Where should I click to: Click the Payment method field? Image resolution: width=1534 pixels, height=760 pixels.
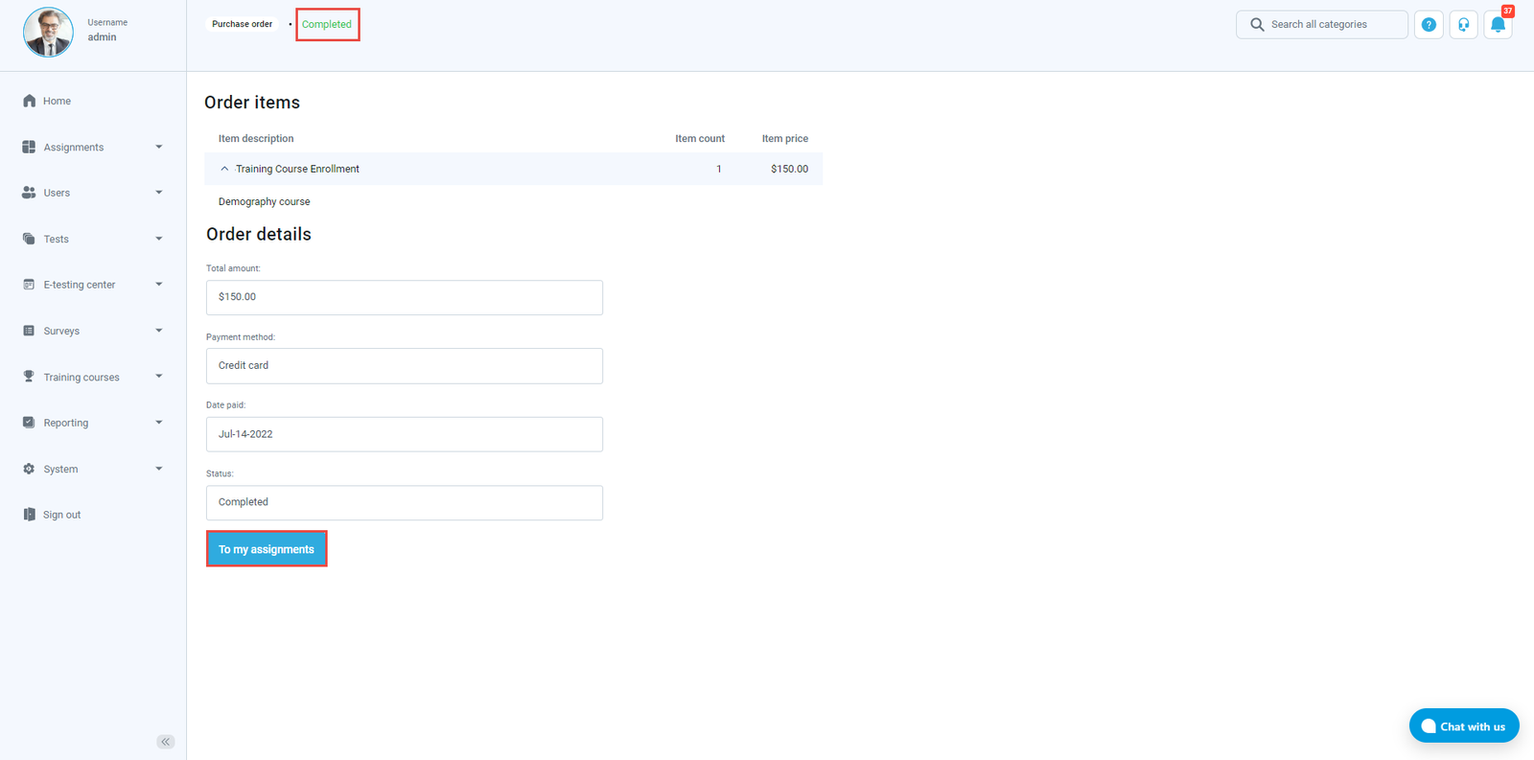[404, 366]
